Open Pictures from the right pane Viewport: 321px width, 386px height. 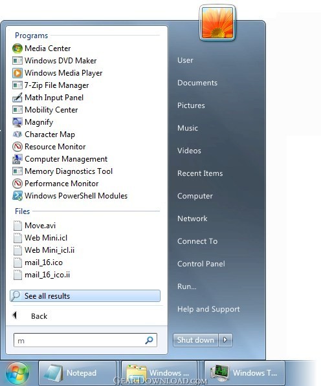pyautogui.click(x=191, y=105)
